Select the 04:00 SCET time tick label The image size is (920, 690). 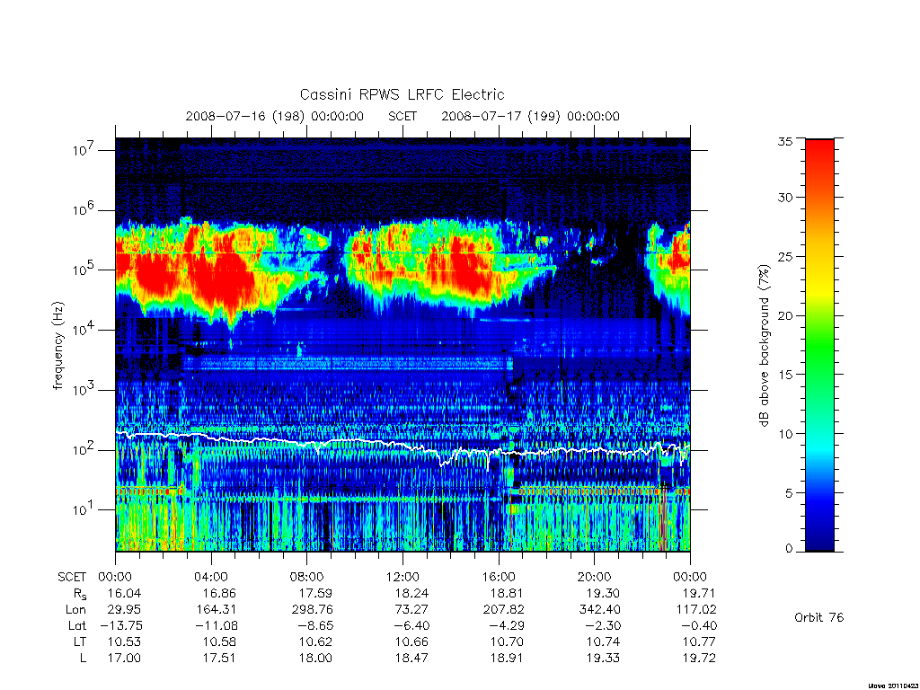pyautogui.click(x=210, y=577)
